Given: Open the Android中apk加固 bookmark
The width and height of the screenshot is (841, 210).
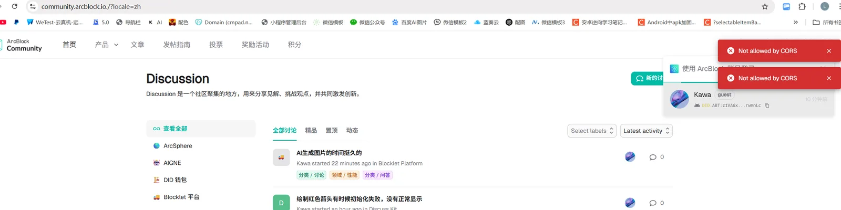Looking at the screenshot, I should coord(666,22).
